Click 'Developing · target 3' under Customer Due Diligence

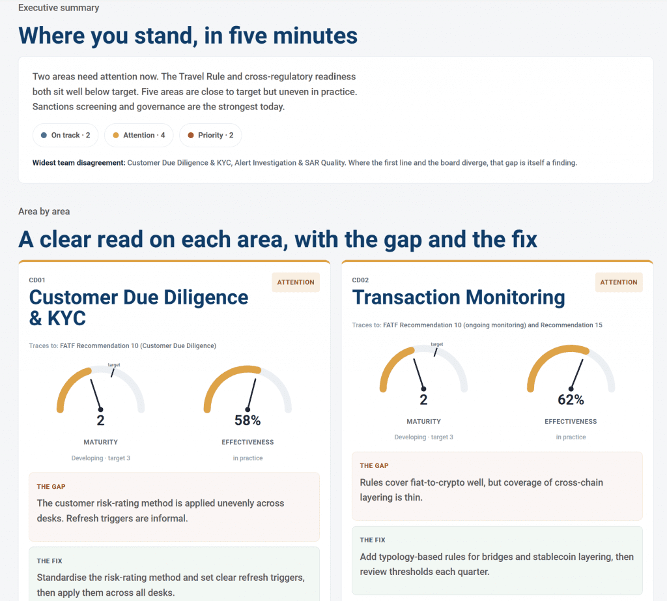click(101, 458)
